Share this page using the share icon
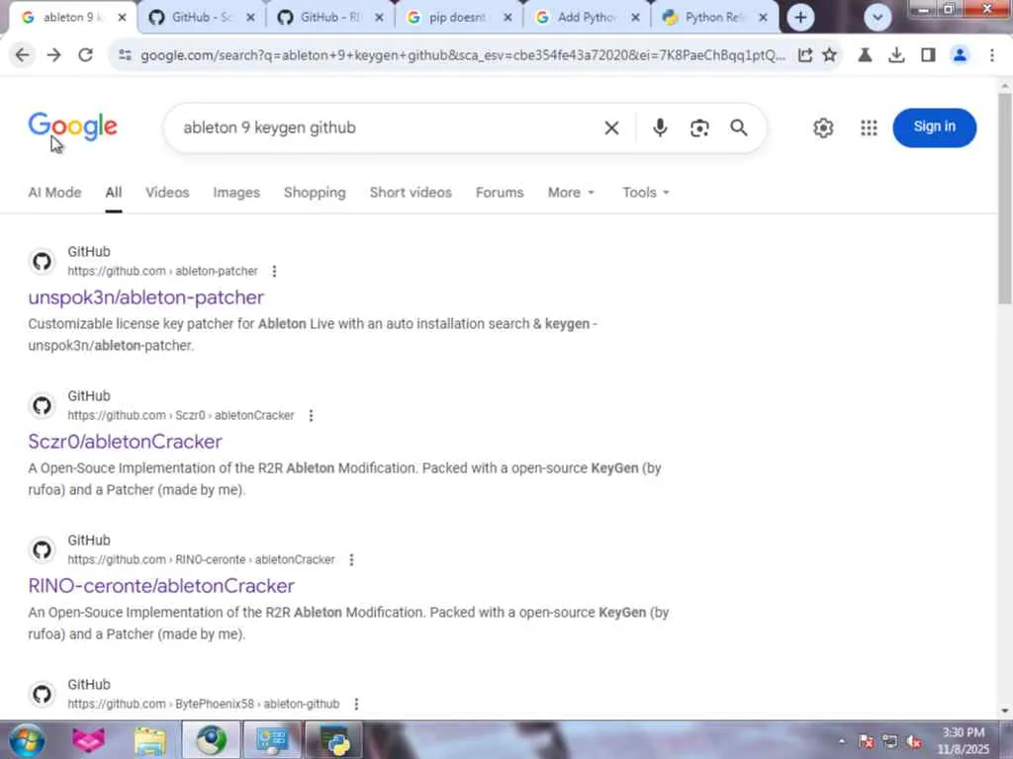 coord(805,55)
